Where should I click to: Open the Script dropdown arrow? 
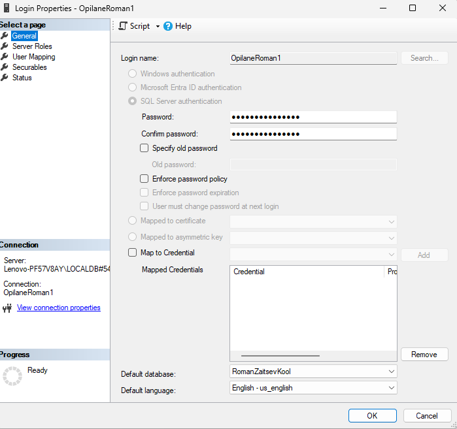pyautogui.click(x=158, y=27)
